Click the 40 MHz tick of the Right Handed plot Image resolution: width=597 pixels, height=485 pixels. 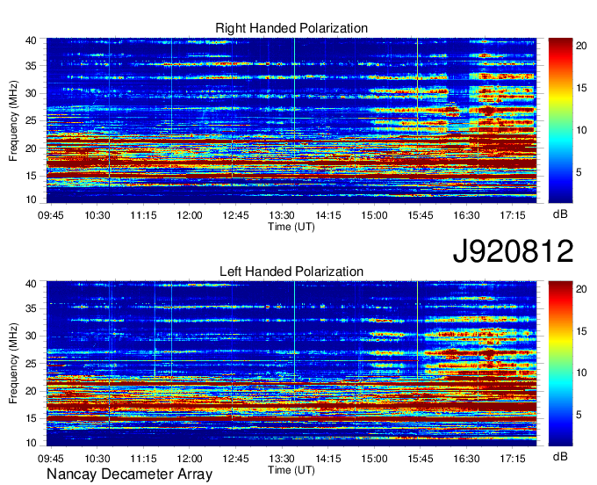(x=31, y=40)
